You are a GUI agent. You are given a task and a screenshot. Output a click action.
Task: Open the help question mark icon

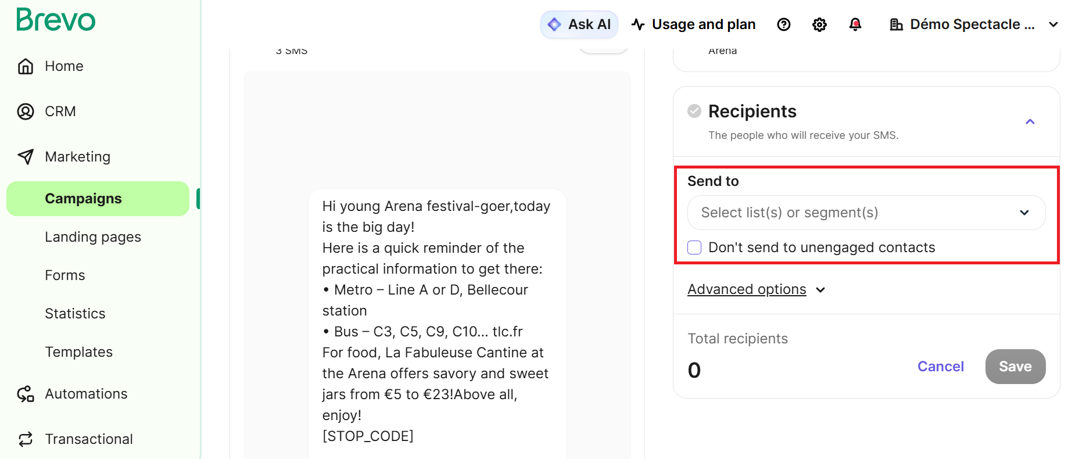pos(783,24)
